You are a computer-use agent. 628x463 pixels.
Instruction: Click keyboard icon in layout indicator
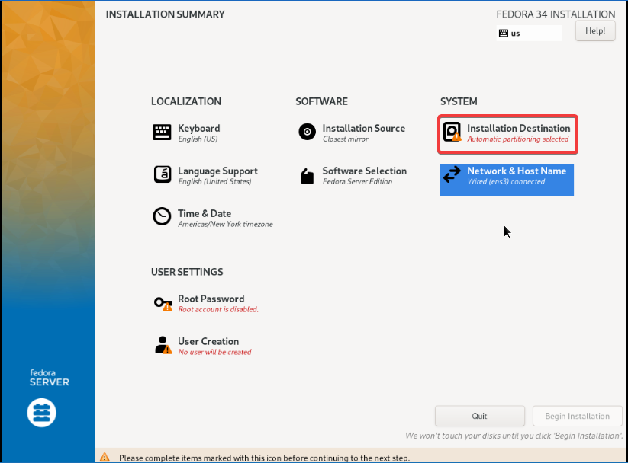click(504, 34)
